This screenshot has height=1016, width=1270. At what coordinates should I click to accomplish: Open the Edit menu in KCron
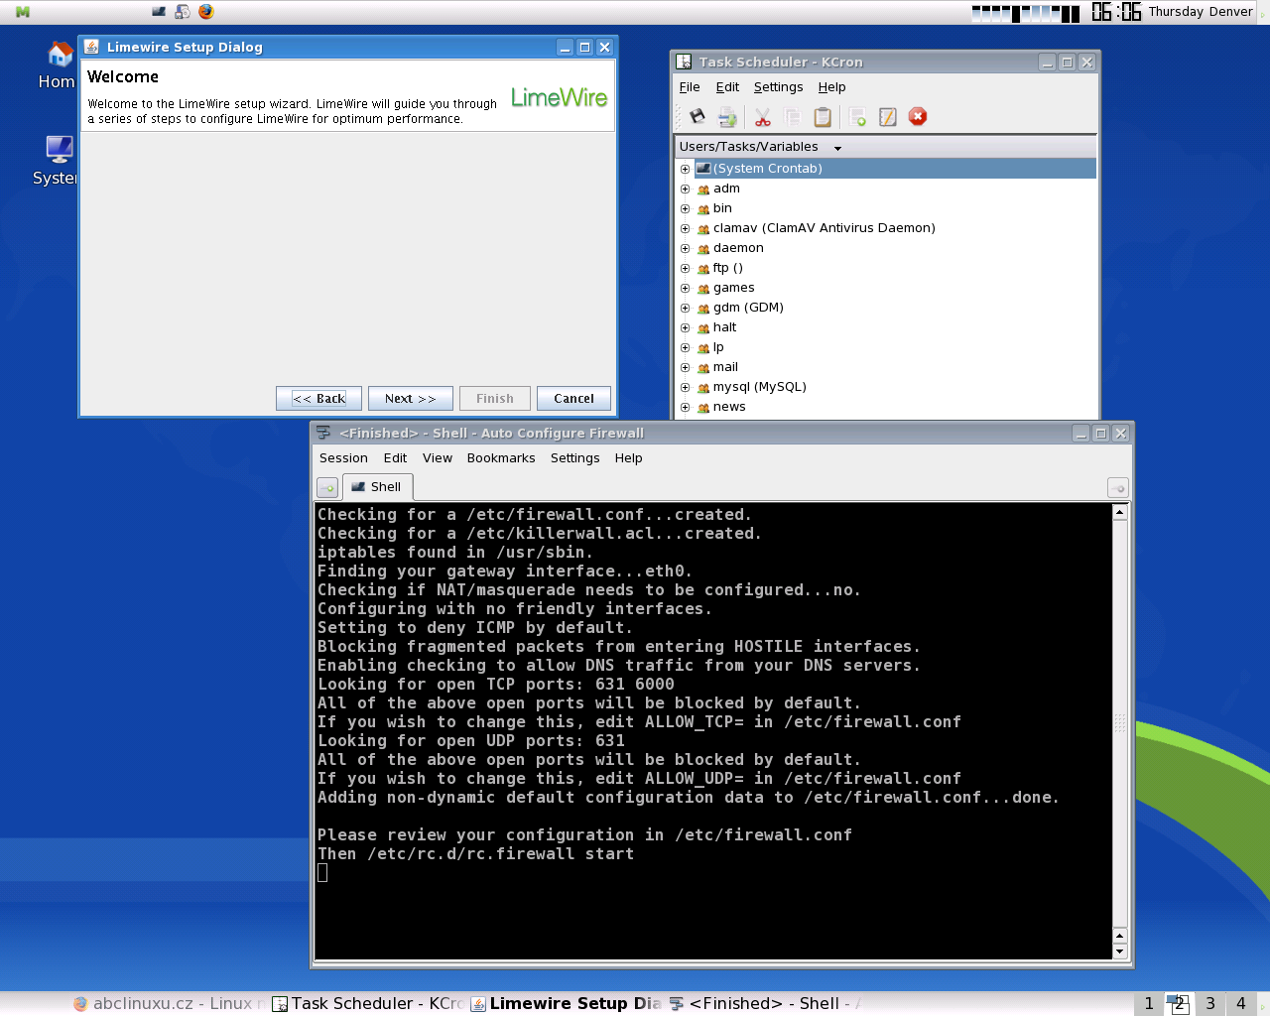[727, 87]
